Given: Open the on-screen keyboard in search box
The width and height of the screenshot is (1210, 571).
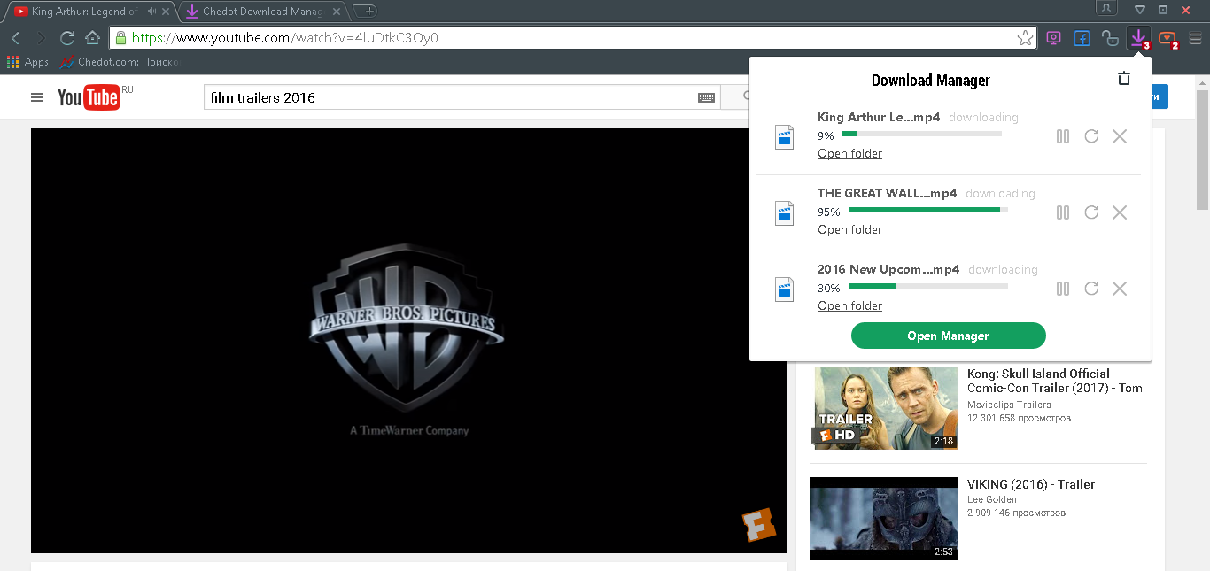Looking at the screenshot, I should [x=706, y=97].
